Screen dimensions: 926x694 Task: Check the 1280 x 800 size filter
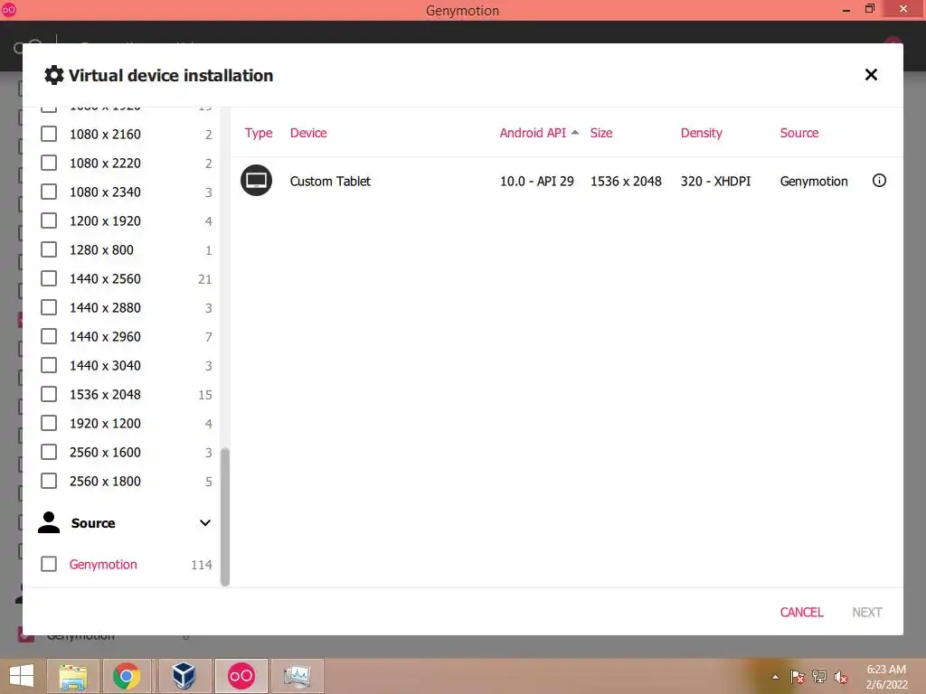[x=49, y=249]
